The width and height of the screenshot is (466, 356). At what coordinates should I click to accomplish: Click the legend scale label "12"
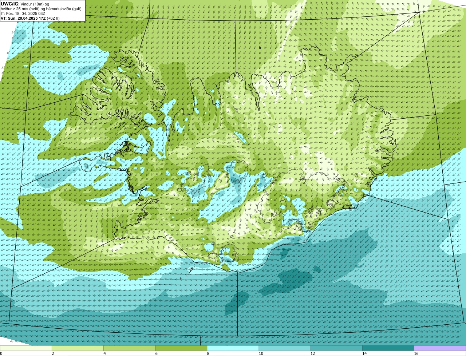pos(313,353)
